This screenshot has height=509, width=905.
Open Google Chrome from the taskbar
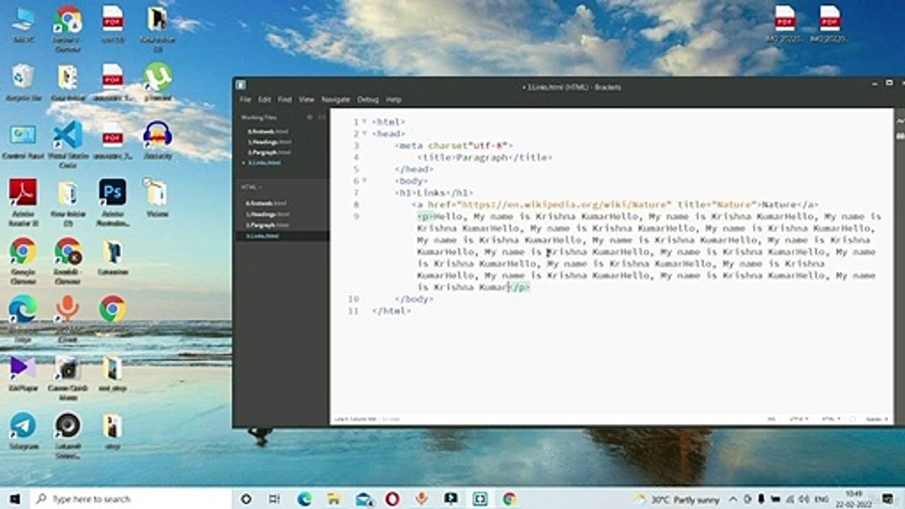509,498
